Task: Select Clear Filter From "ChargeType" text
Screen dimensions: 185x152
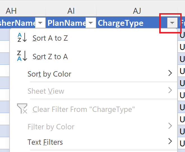Action: pyautogui.click(x=84, y=109)
